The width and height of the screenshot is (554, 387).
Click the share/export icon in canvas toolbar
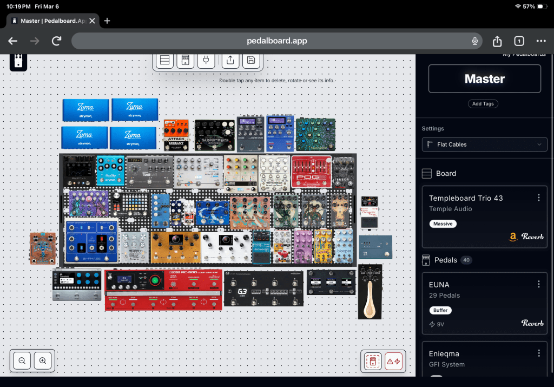tap(230, 60)
